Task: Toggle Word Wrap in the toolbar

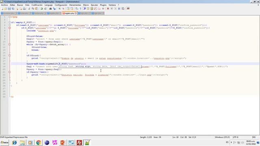Action: 77,9
